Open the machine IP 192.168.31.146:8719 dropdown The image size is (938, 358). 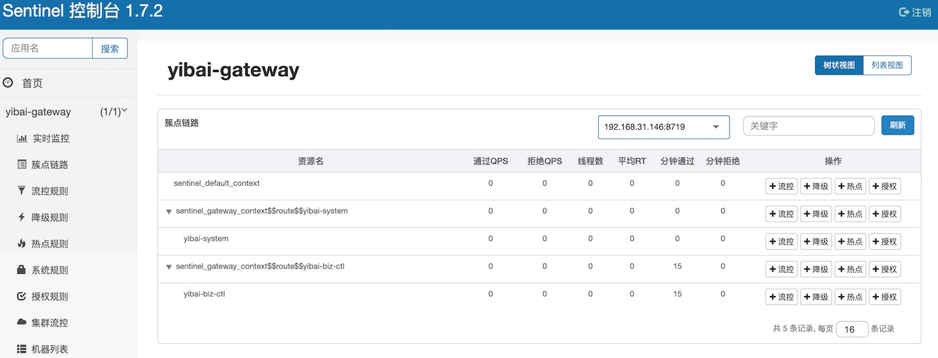tap(664, 127)
